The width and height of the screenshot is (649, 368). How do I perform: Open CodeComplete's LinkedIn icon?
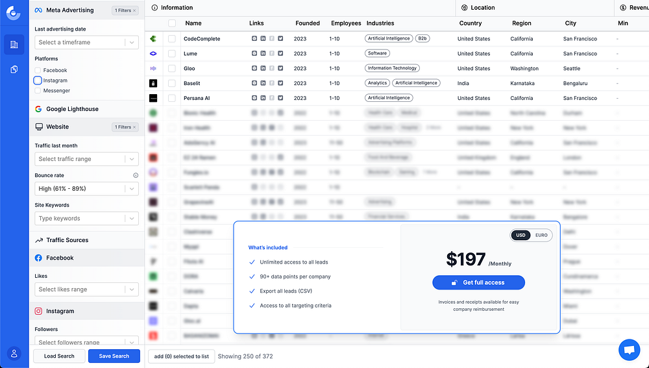263,38
